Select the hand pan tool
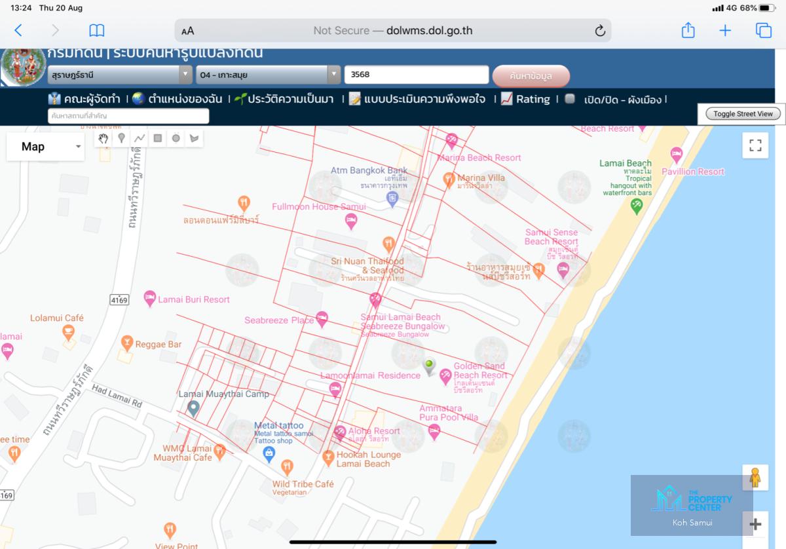 tap(103, 138)
